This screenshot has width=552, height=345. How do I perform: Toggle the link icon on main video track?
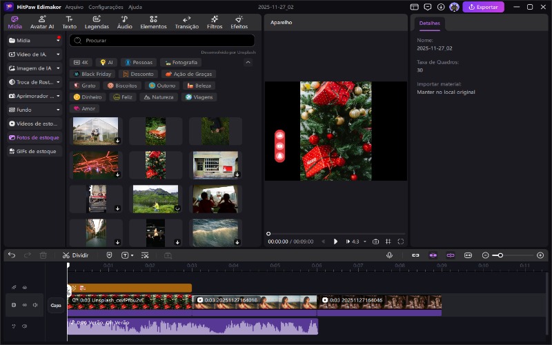point(25,305)
